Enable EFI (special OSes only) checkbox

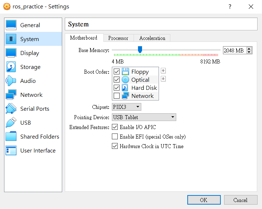115,136
